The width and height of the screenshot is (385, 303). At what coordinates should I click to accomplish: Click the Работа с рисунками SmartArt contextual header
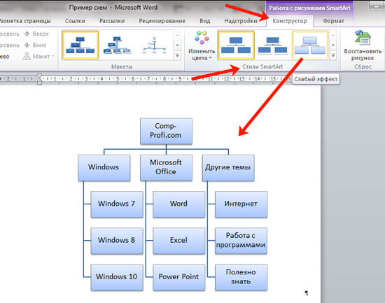click(309, 8)
